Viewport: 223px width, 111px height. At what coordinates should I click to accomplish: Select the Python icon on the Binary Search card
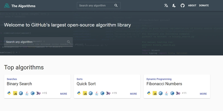click(9, 93)
